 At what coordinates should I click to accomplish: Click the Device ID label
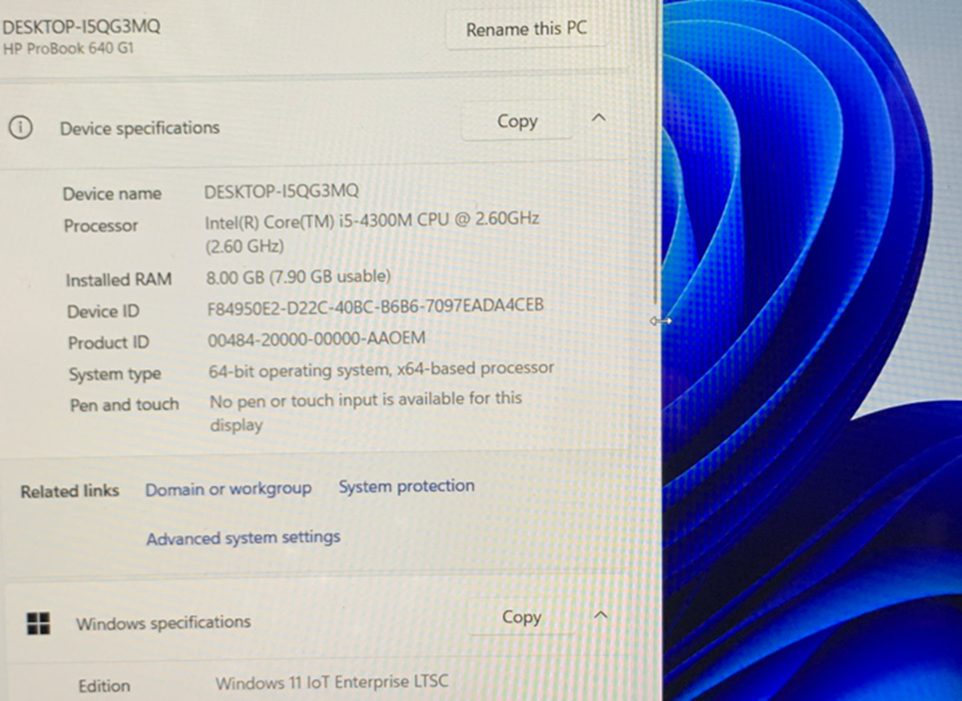coord(103,312)
